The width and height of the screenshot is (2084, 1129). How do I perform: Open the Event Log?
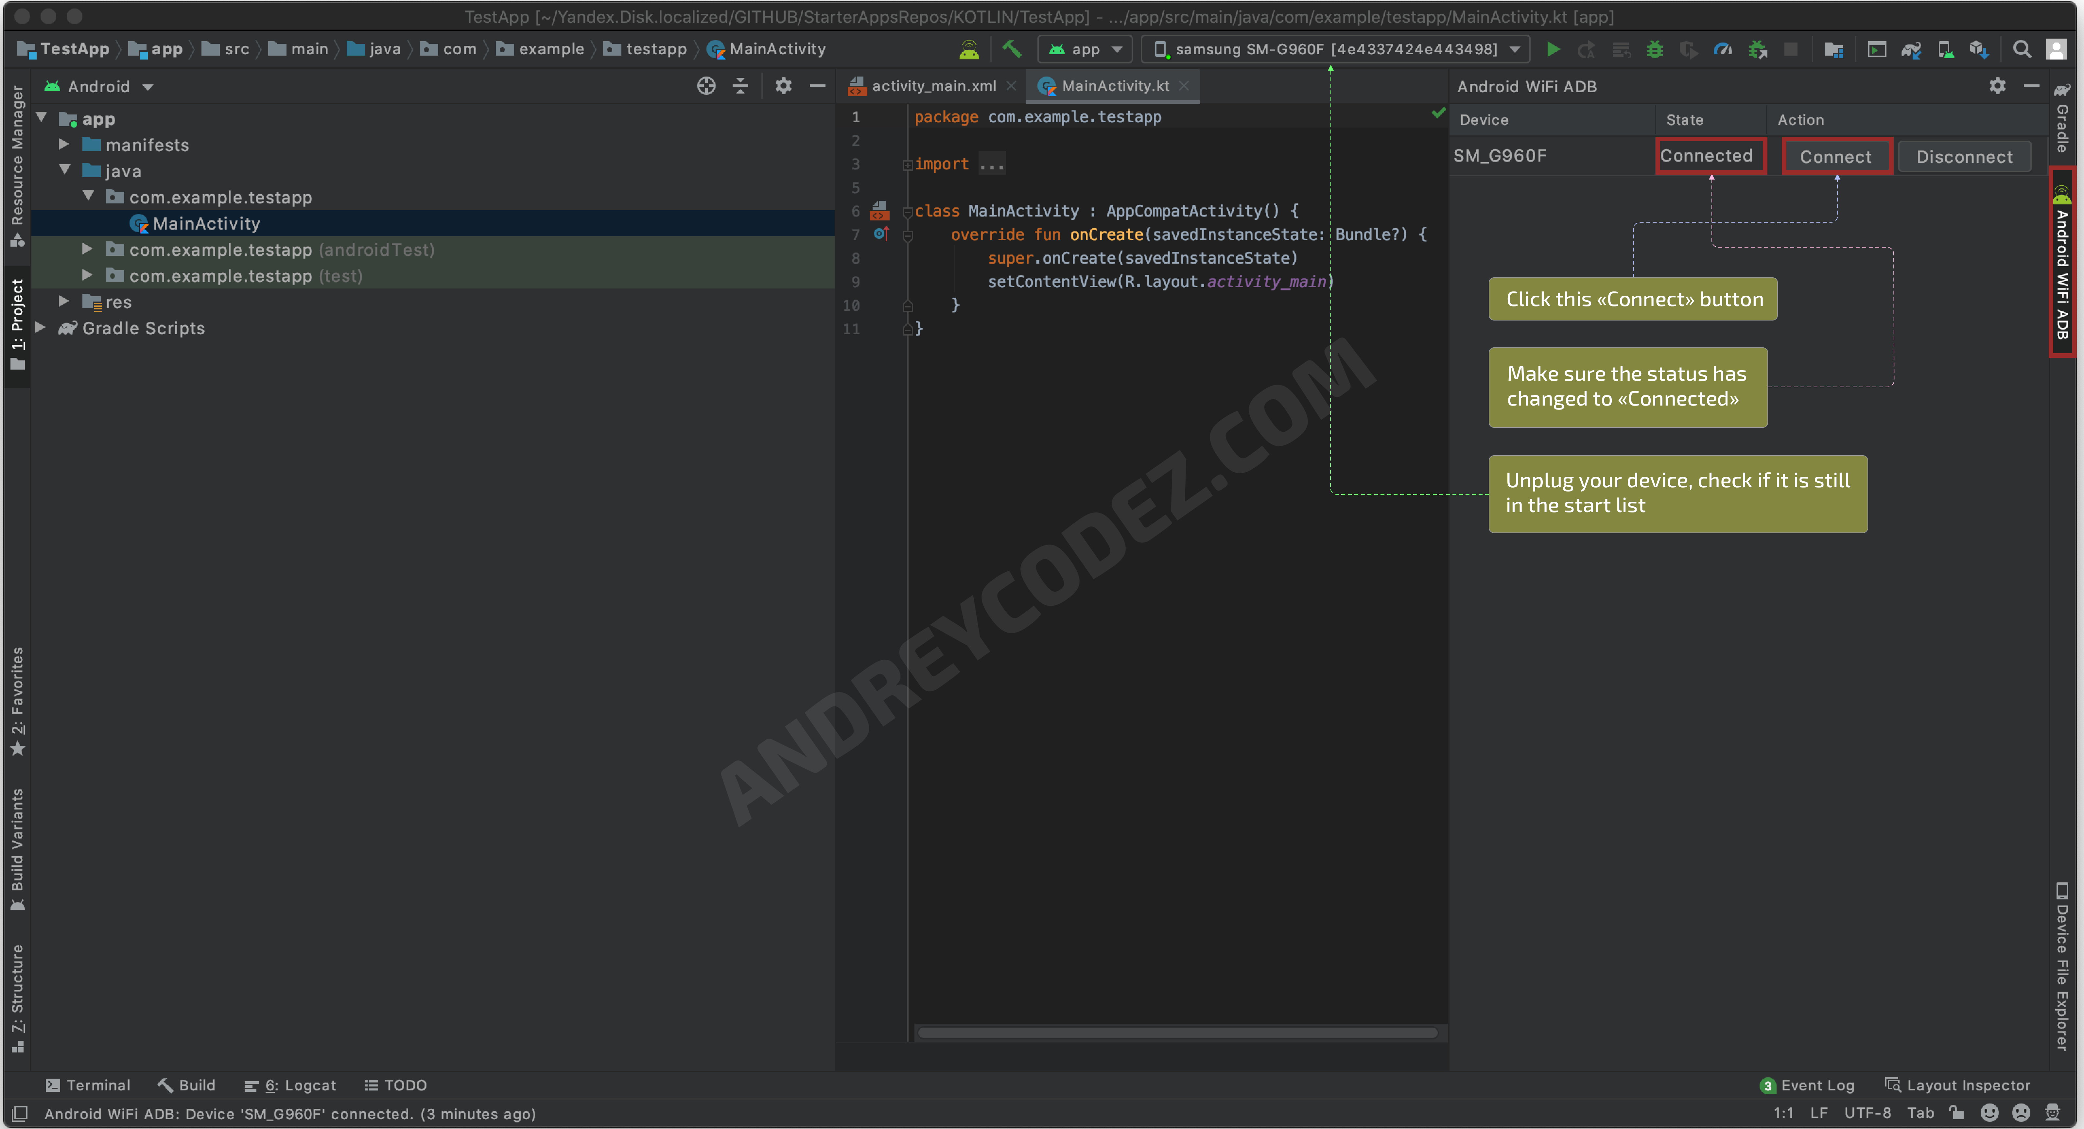pos(1807,1085)
